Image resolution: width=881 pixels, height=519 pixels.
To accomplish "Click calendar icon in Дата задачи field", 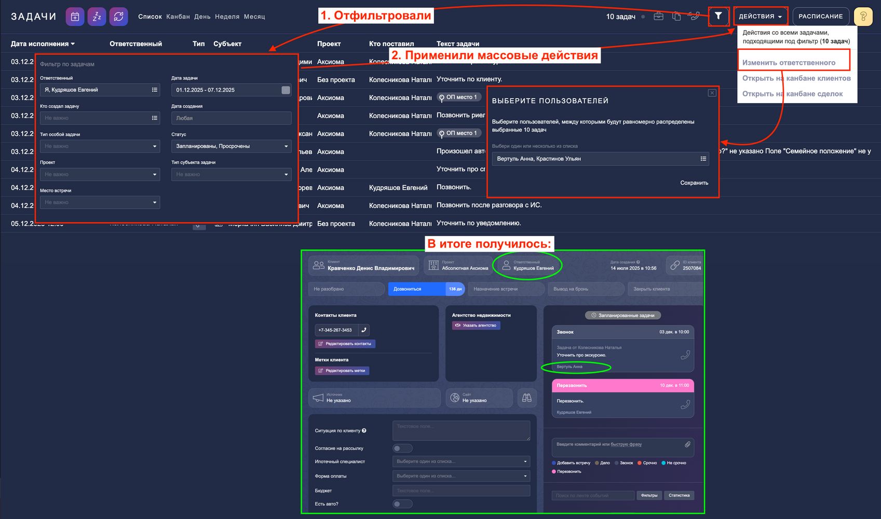I will [x=286, y=90].
